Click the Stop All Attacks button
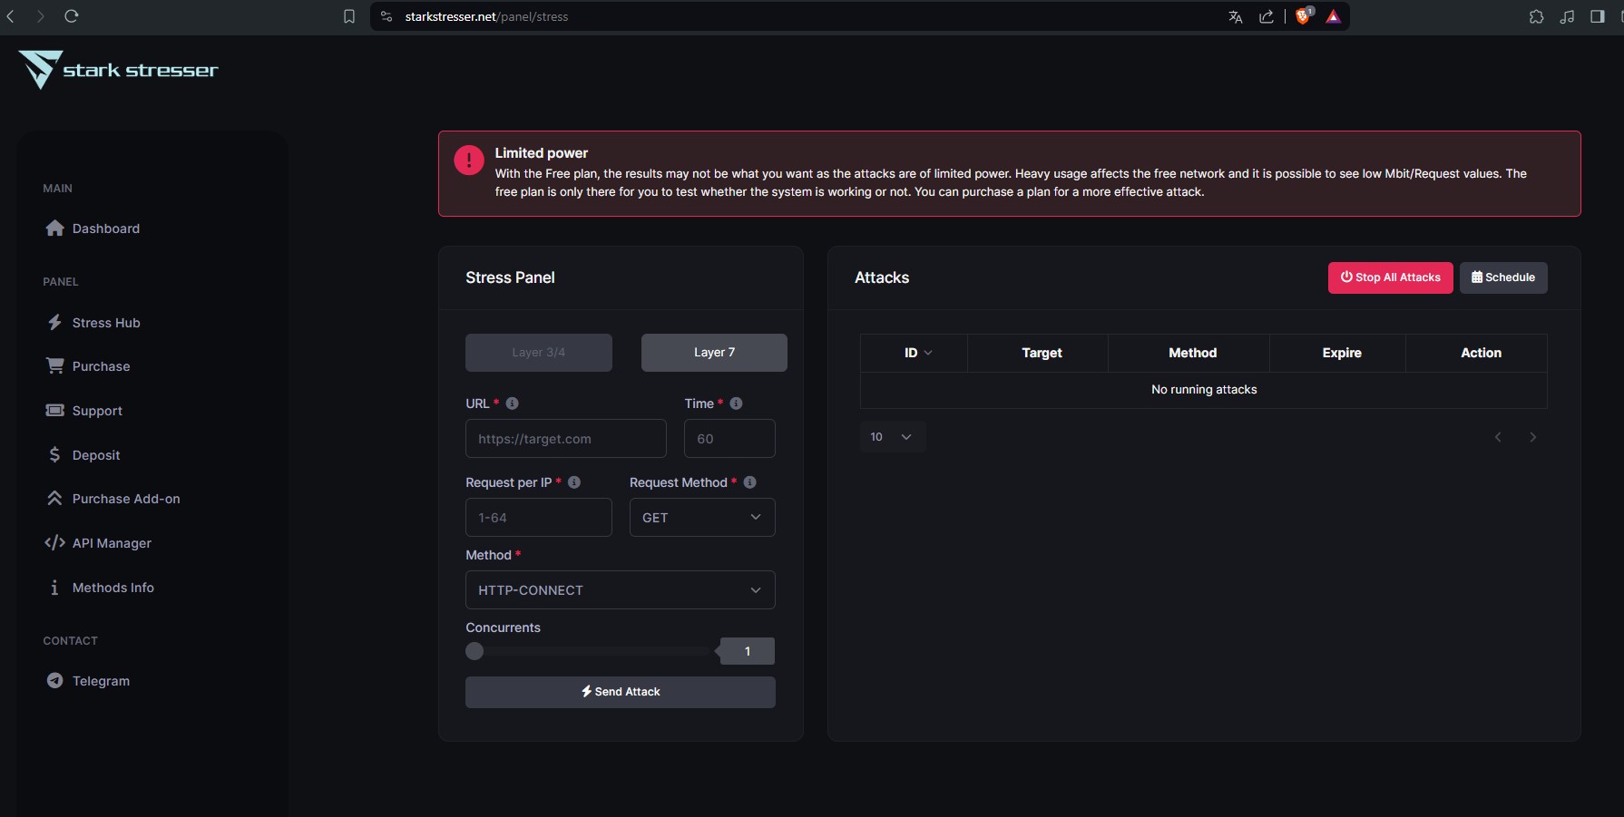 [1391, 277]
